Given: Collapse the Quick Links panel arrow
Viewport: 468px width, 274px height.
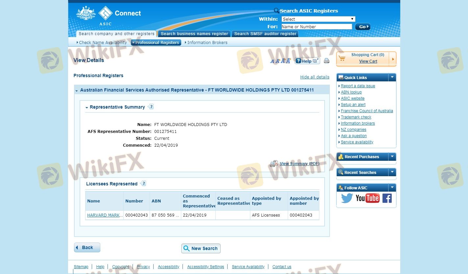Looking at the screenshot, I should coord(392,77).
